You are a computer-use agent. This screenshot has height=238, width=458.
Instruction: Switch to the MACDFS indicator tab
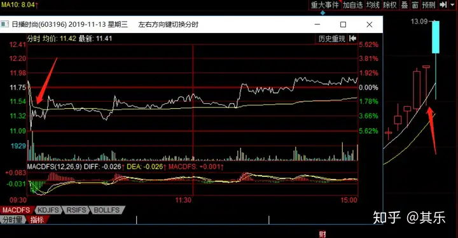[17, 210]
